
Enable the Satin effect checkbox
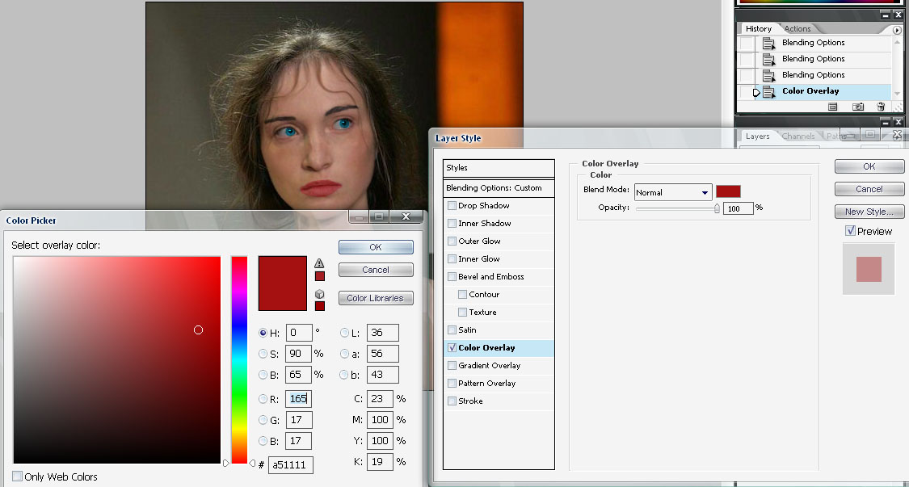pyautogui.click(x=452, y=330)
